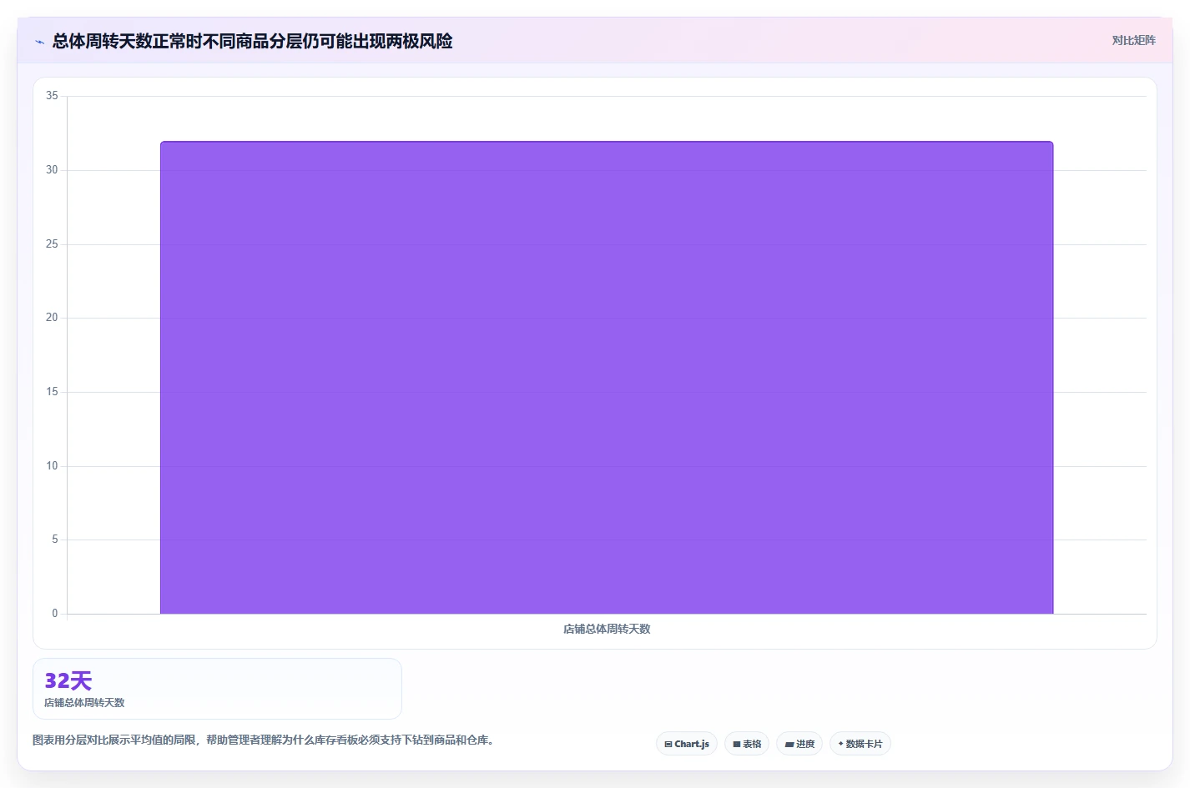Image resolution: width=1190 pixels, height=788 pixels.
Task: Click the y-axis tick label 30
Action: tap(52, 170)
